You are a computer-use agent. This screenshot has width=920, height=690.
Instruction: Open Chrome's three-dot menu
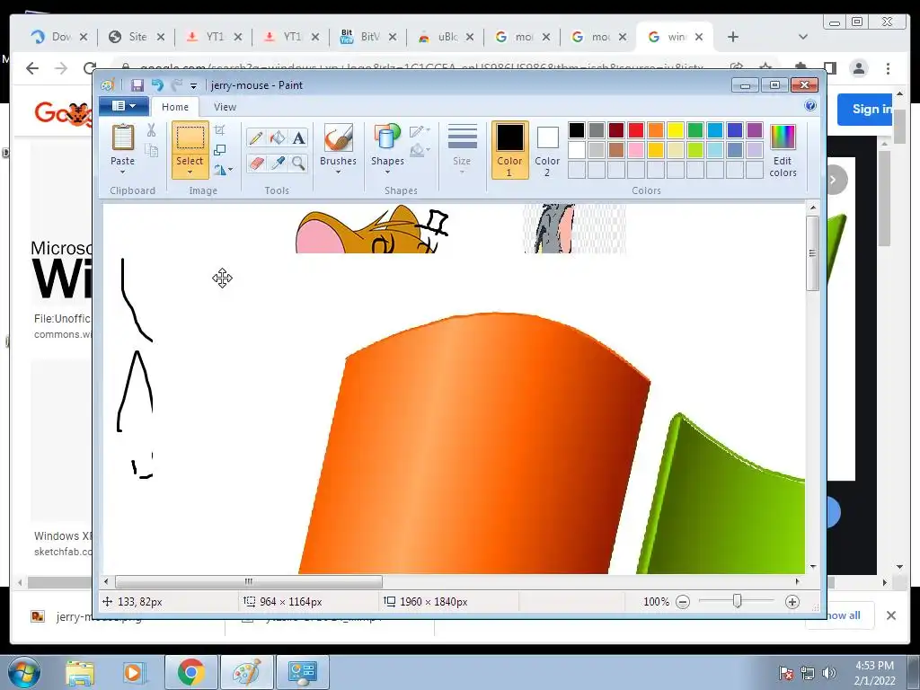[889, 68]
